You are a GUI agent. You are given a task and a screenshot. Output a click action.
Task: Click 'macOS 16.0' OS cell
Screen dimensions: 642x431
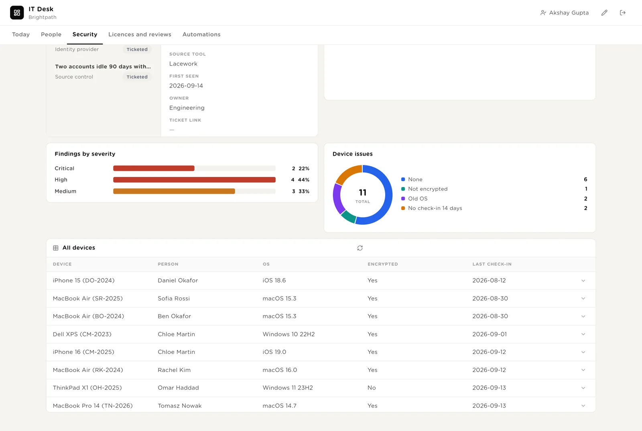tap(280, 370)
